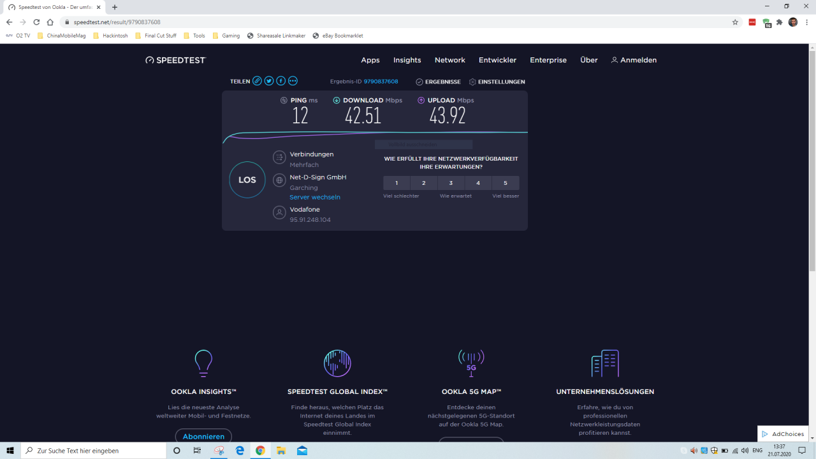The image size is (816, 459).
Task: Click the taskbar search field
Action: pos(93,450)
